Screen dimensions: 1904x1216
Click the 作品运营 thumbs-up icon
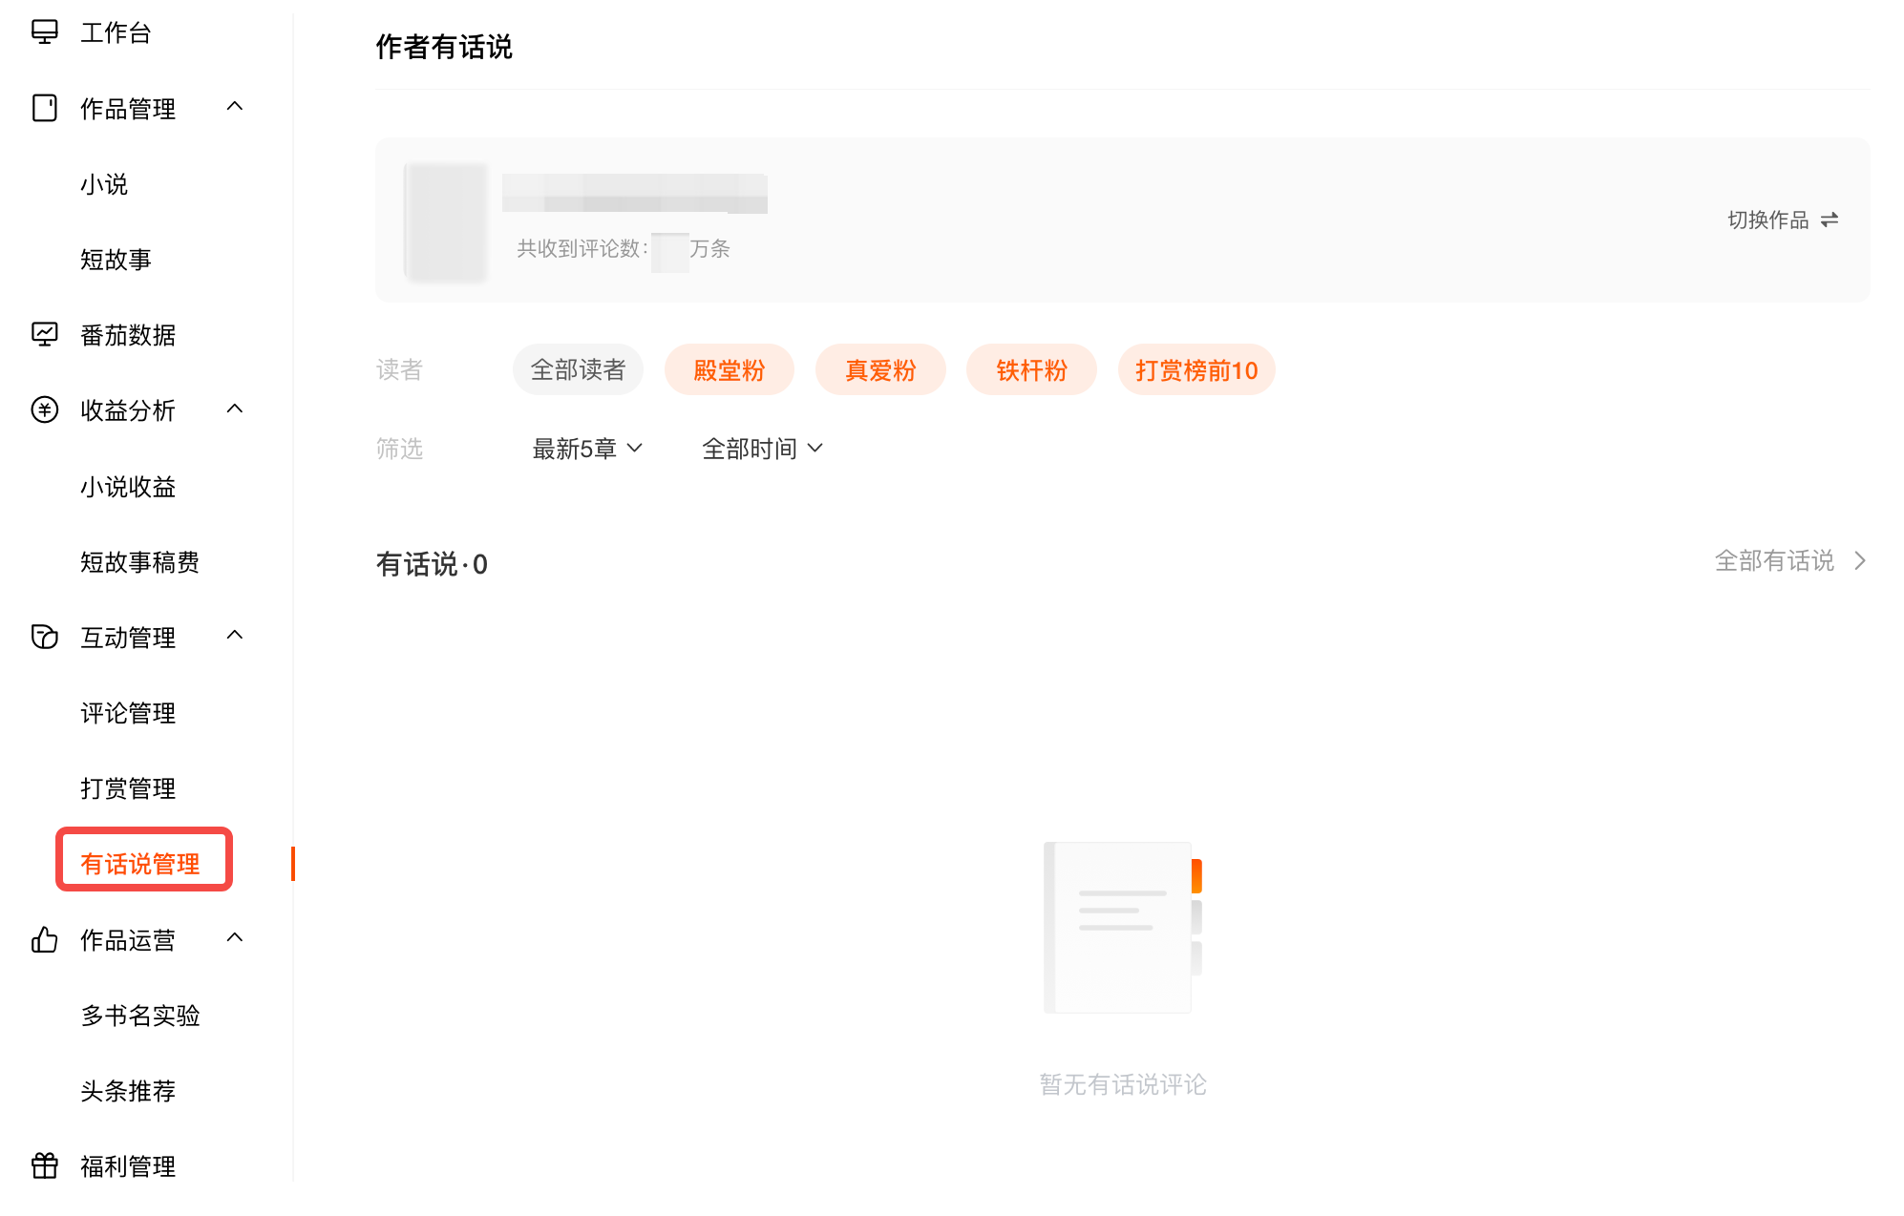[x=44, y=939]
